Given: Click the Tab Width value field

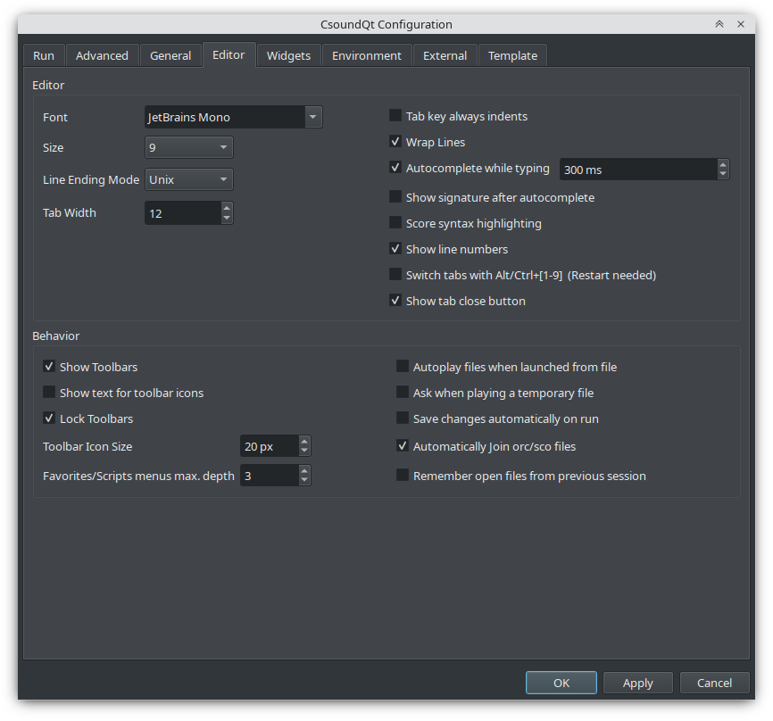Looking at the screenshot, I should 183,213.
